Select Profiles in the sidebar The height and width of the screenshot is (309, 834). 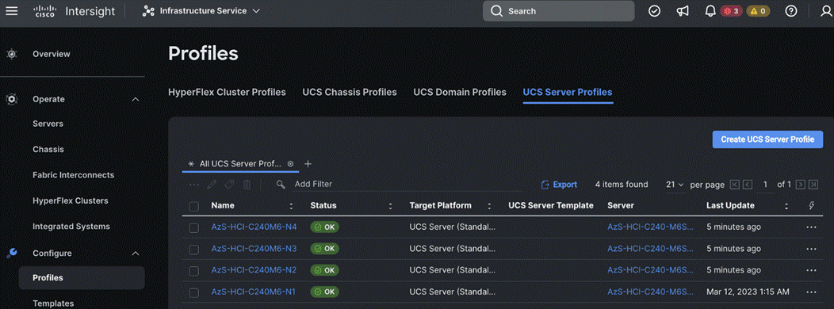click(82, 277)
